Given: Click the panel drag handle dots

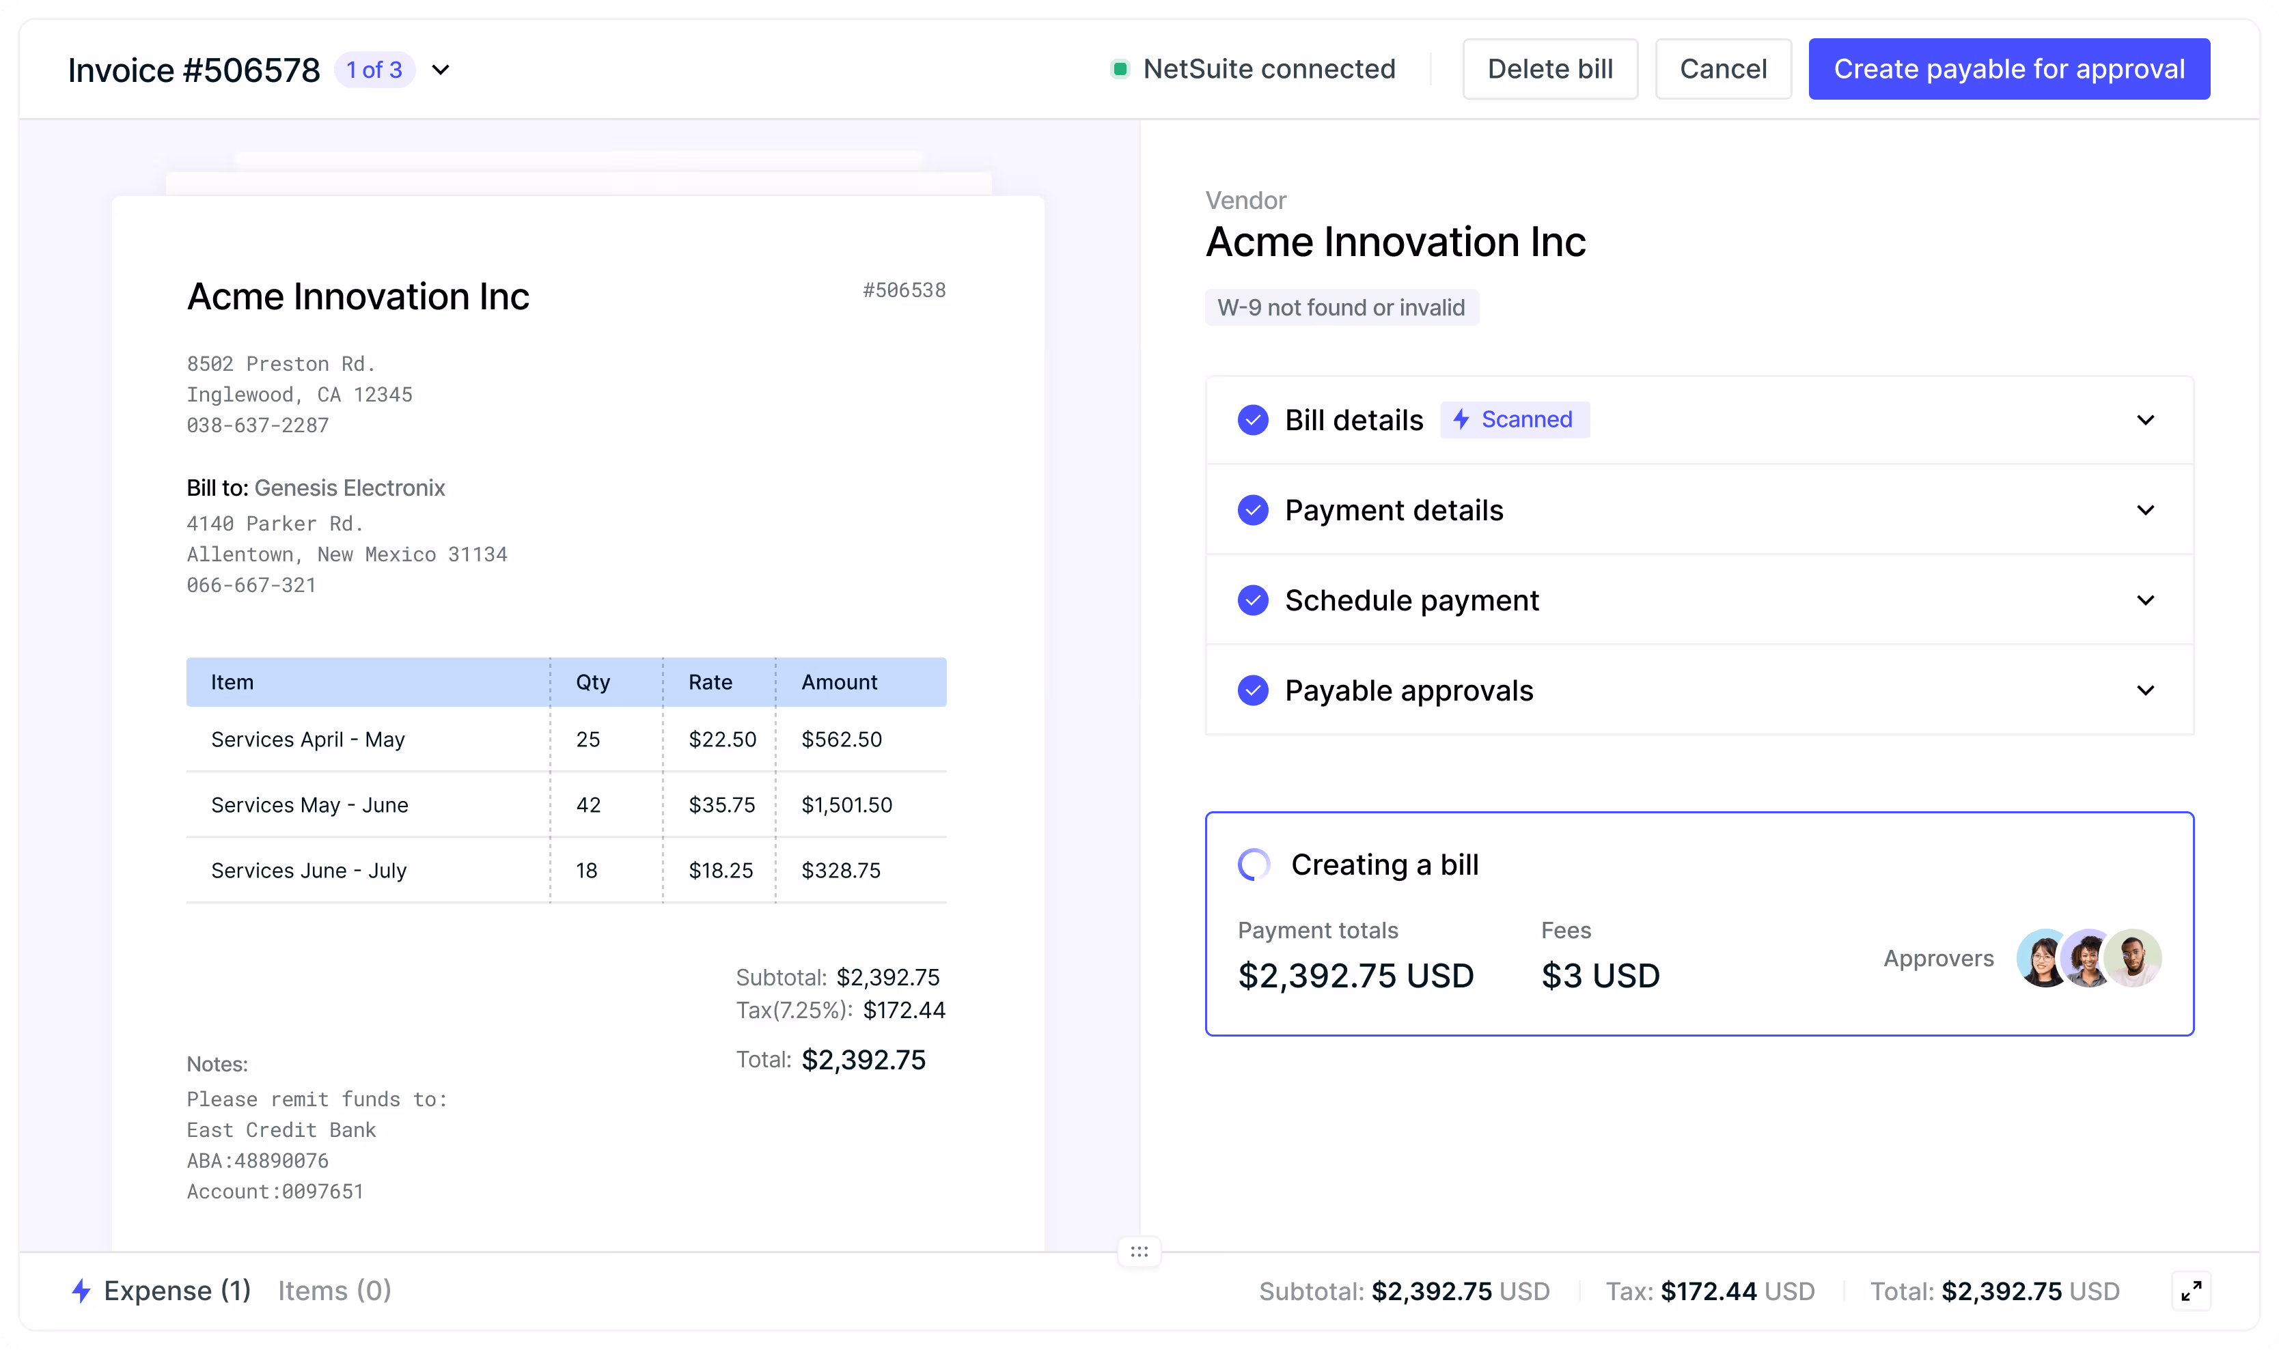Looking at the screenshot, I should (1139, 1252).
